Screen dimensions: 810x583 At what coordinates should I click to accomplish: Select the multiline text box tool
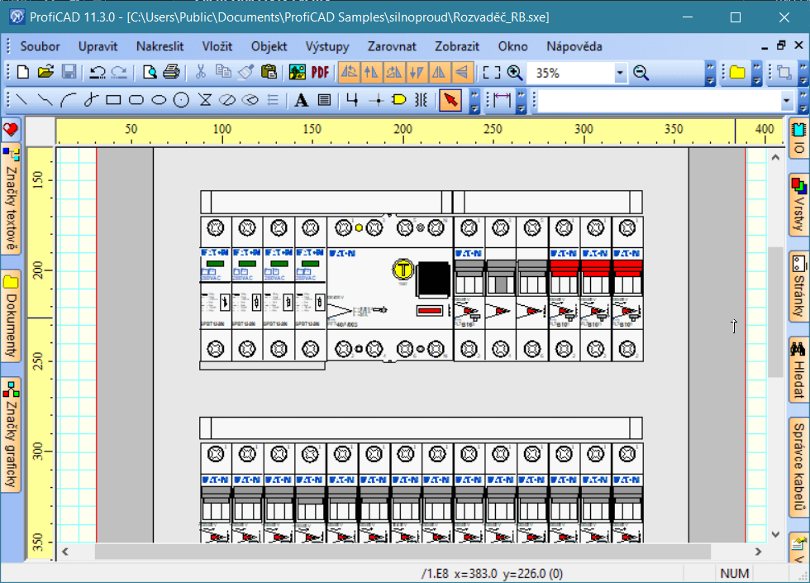click(324, 100)
